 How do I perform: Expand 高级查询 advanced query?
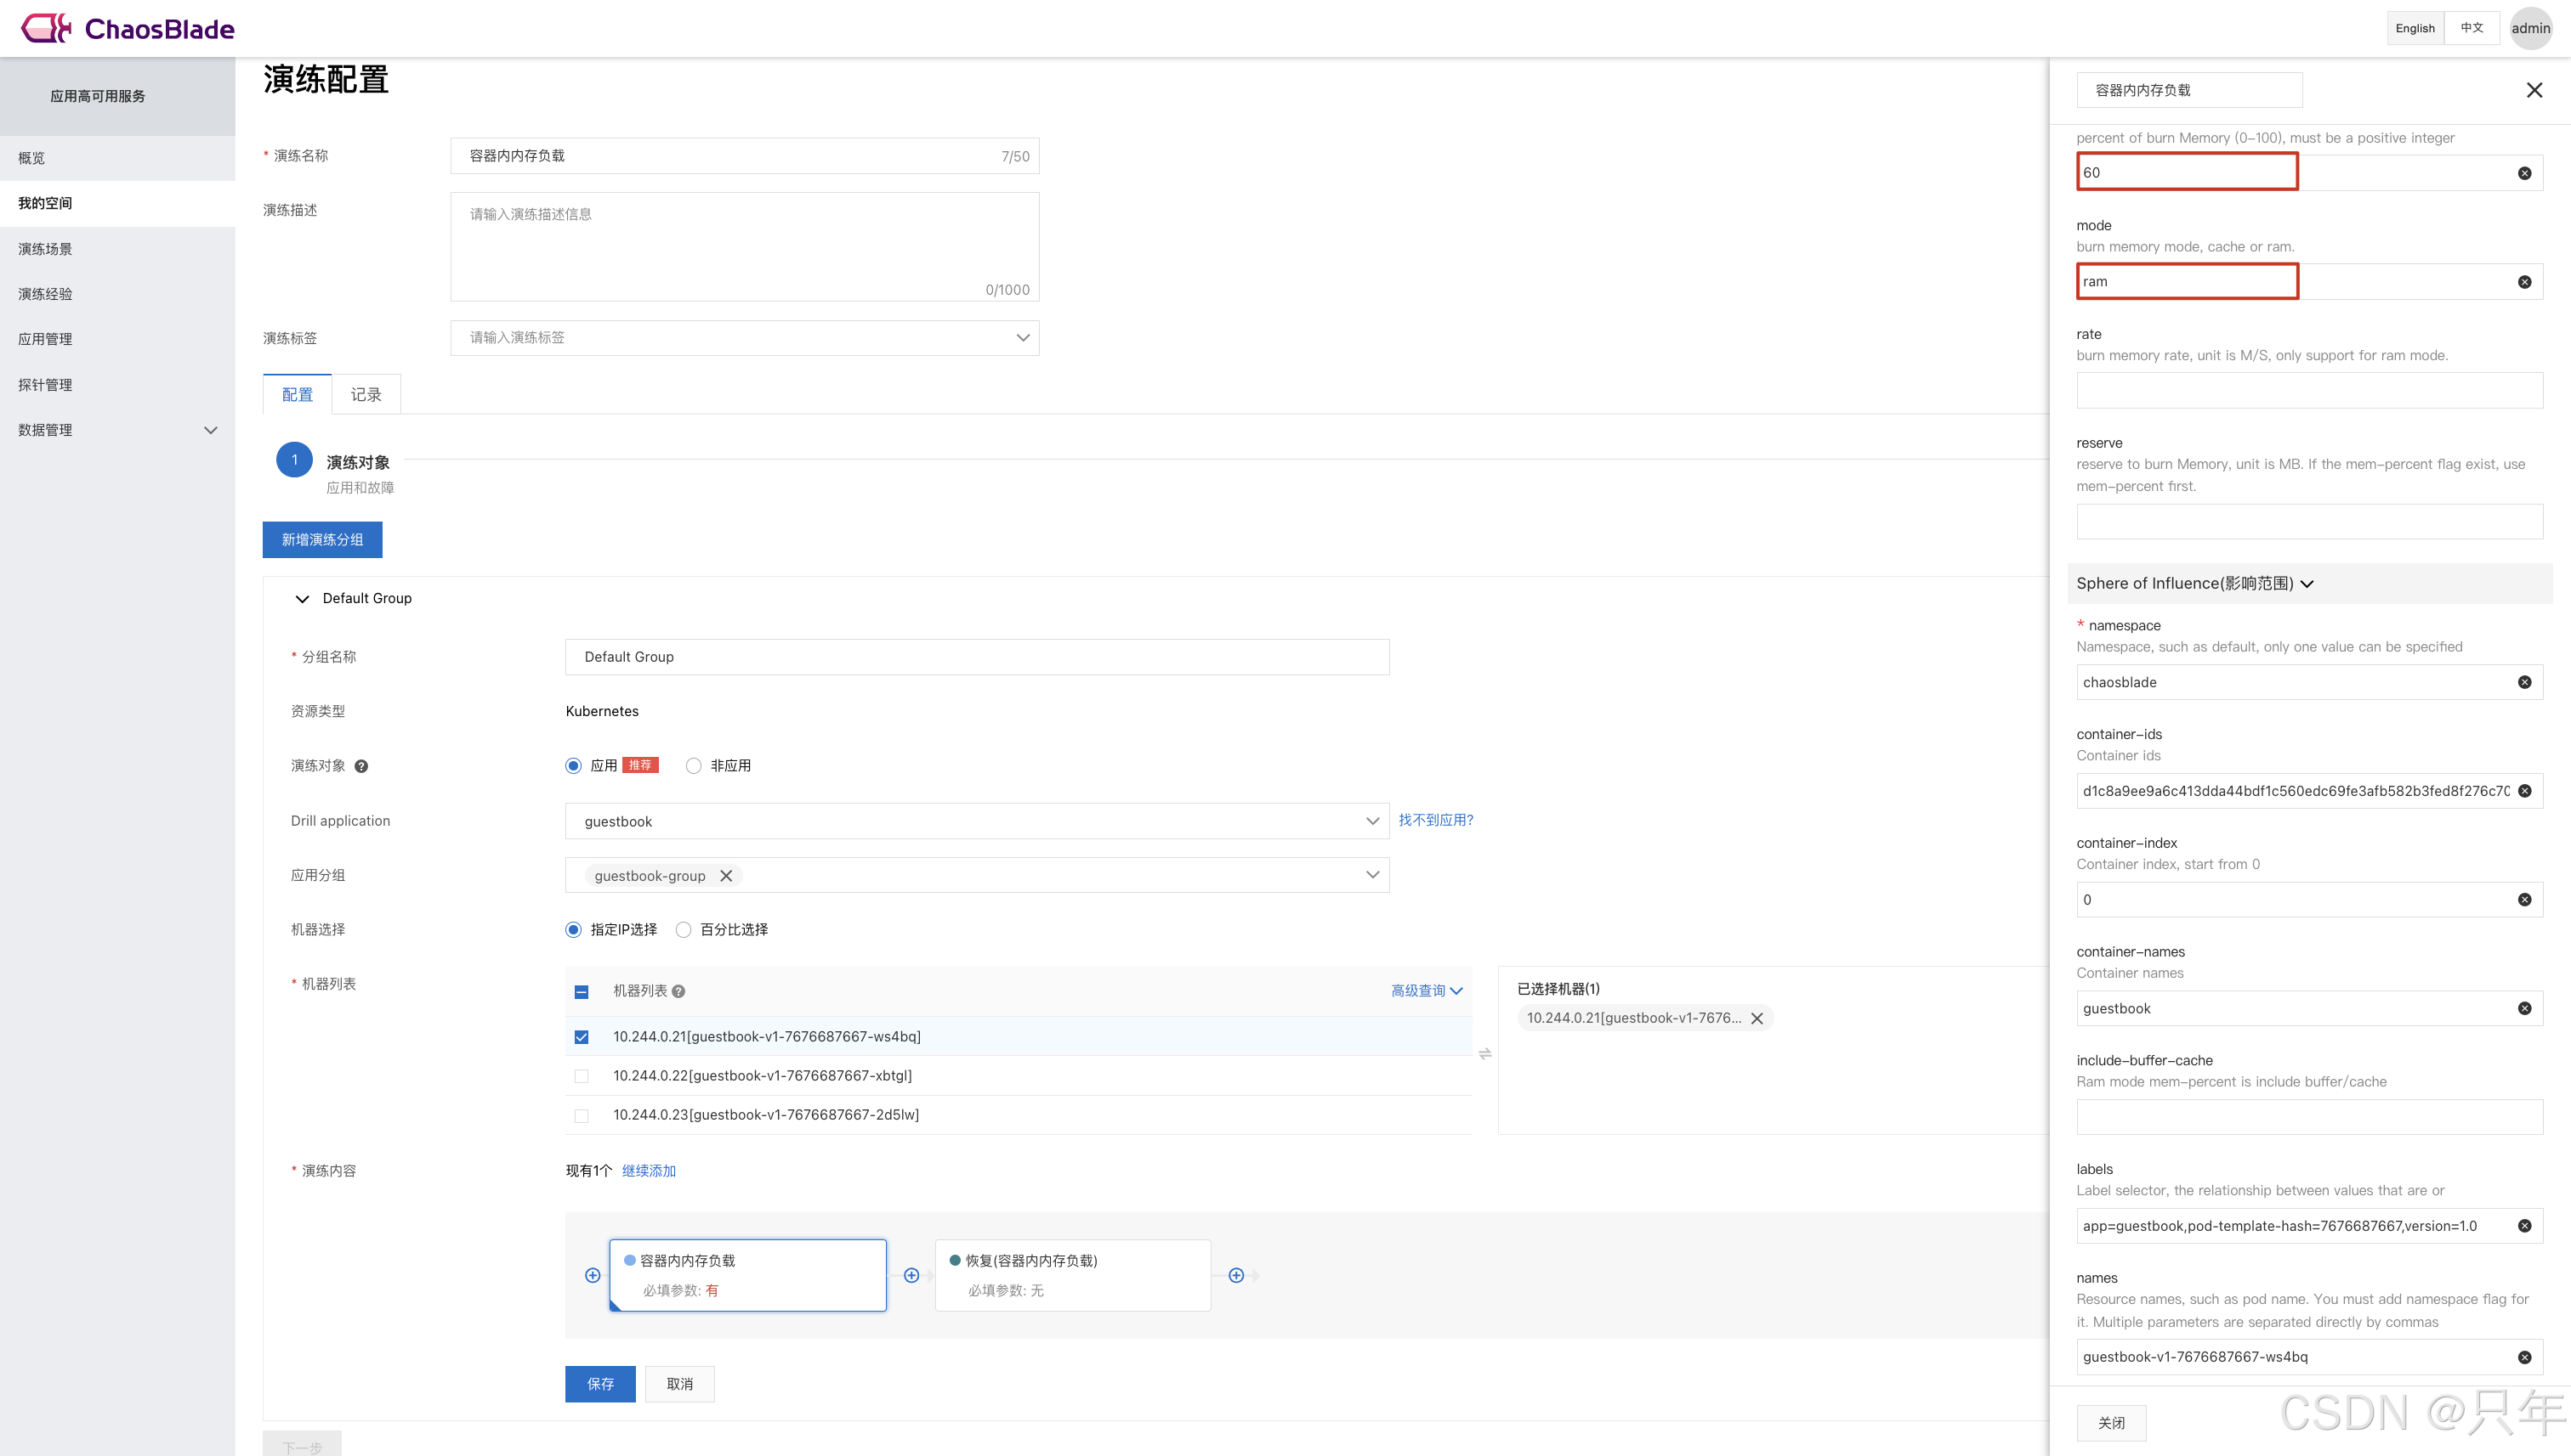click(x=1426, y=991)
